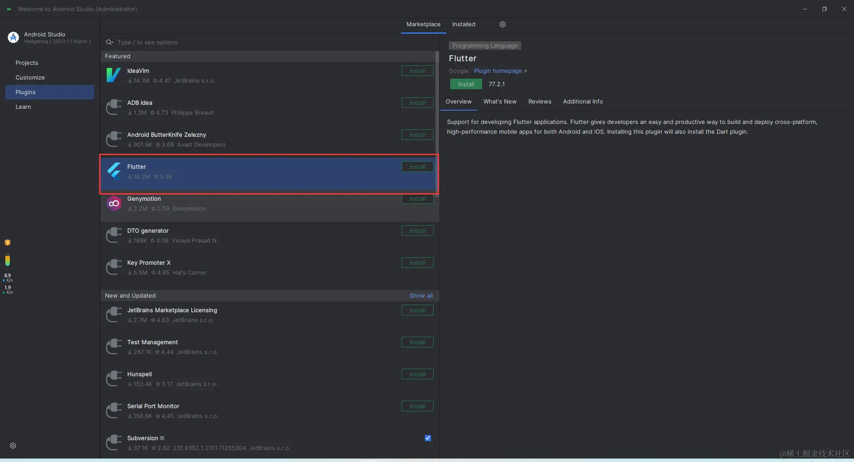Image resolution: width=854 pixels, height=462 pixels.
Task: Click the orange shield overlay icon
Action: point(8,243)
